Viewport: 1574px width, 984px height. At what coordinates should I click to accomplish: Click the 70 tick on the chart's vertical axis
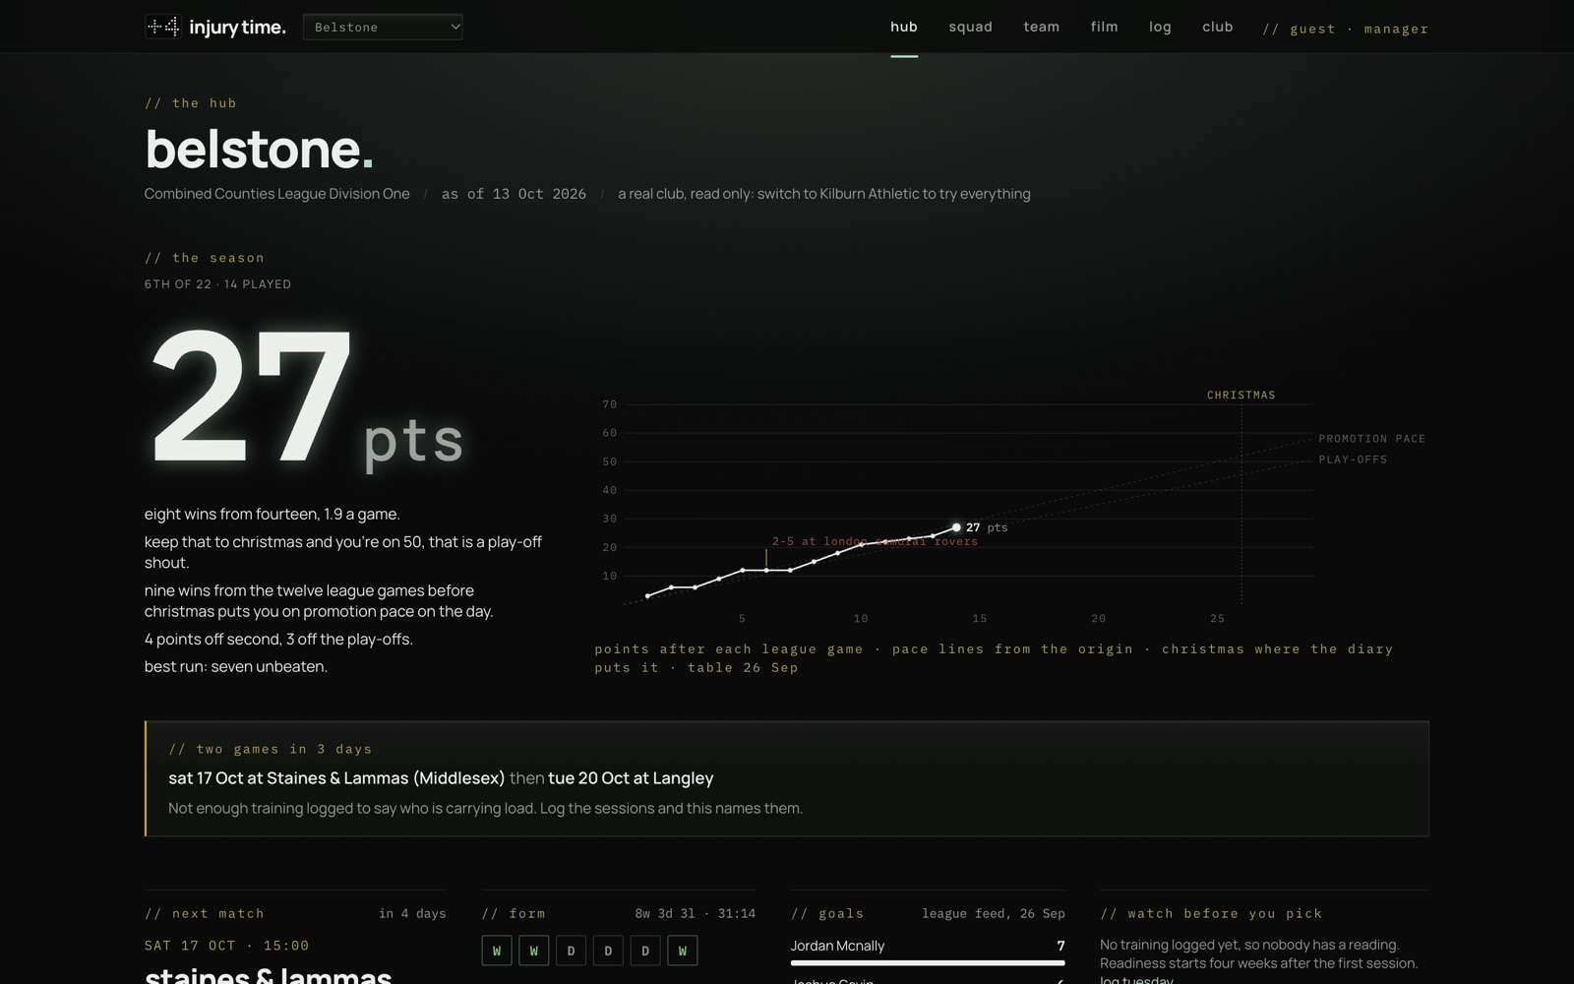pyautogui.click(x=609, y=404)
